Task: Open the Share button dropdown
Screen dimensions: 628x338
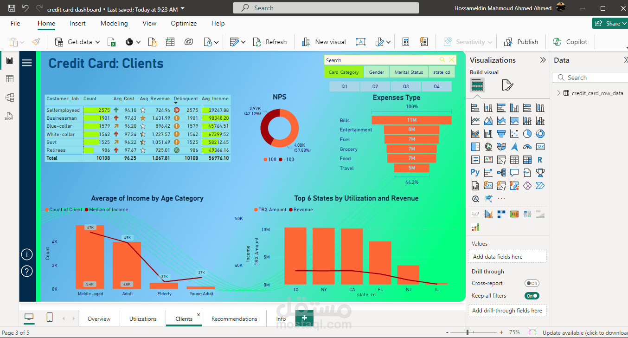Action: pyautogui.click(x=624, y=23)
